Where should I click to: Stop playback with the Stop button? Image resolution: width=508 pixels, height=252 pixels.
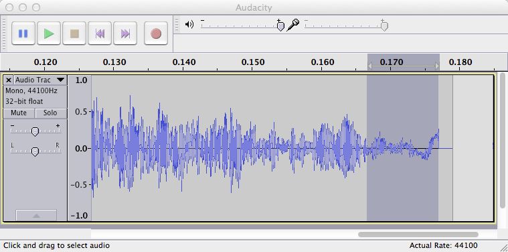point(74,34)
